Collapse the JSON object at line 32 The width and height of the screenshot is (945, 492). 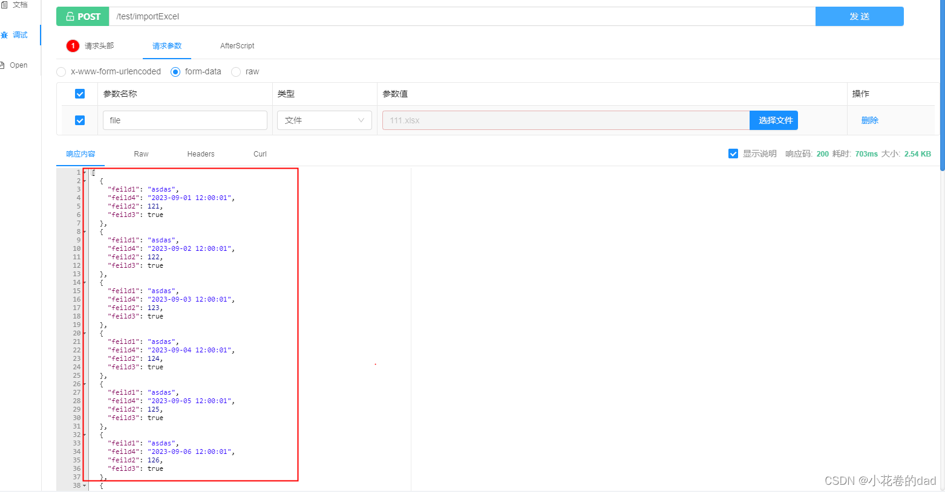(x=85, y=435)
